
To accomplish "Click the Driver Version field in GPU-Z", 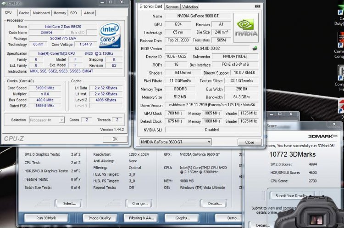I will point(212,105).
